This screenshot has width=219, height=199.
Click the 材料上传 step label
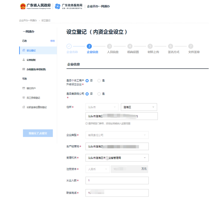(153, 52)
